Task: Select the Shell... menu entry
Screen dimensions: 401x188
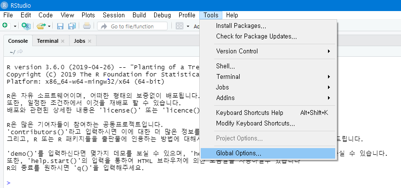Action: (x=268, y=66)
